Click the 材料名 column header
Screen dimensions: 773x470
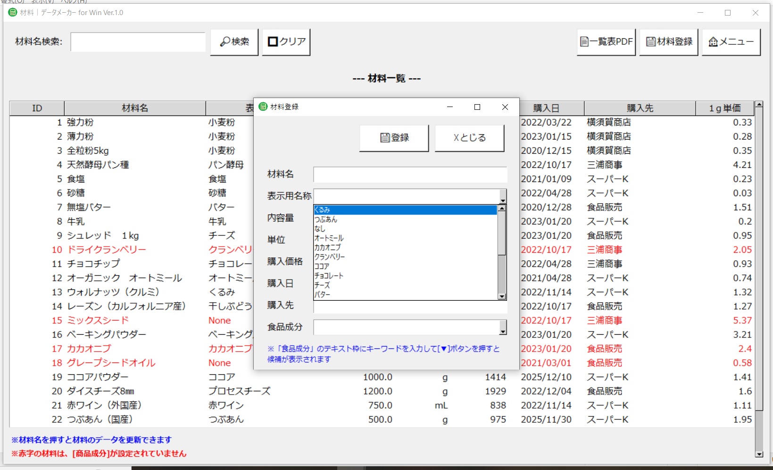[x=135, y=108]
